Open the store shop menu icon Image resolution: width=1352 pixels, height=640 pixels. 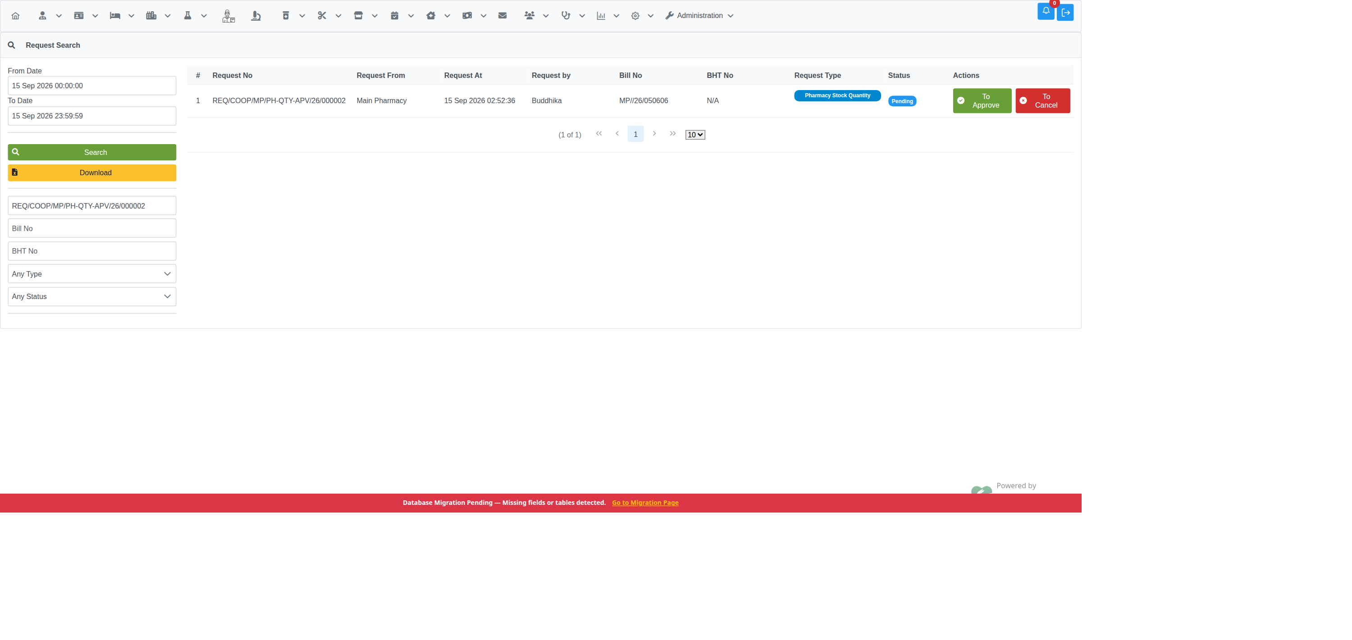click(358, 16)
